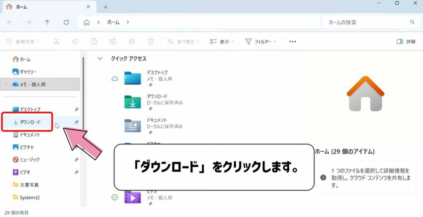Go up one level with up arrow
Screen dimensions: 423x217
(47, 22)
